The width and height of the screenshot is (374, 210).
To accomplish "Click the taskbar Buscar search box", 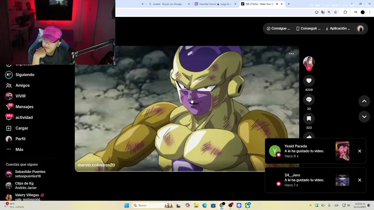I will coord(153,205).
